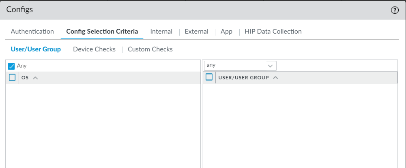Open the help icon in Configs header
This screenshot has height=168, width=406.
coord(395,11)
